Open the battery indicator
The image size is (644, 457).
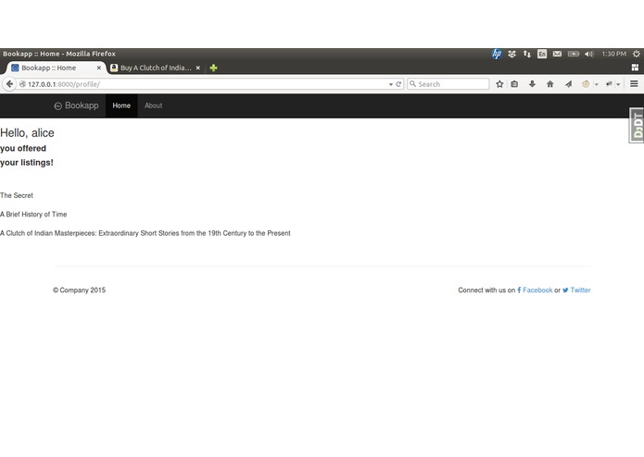point(574,54)
